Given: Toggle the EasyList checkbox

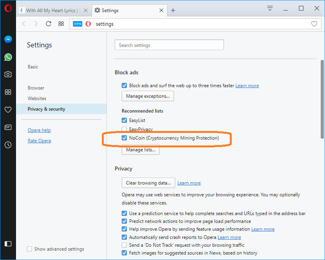Looking at the screenshot, I should [x=124, y=120].
